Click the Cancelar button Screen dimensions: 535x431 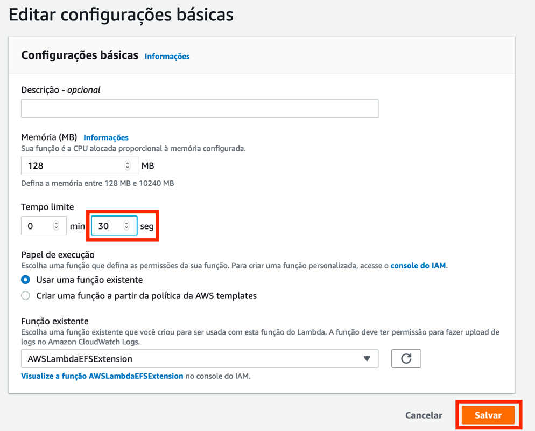click(424, 415)
